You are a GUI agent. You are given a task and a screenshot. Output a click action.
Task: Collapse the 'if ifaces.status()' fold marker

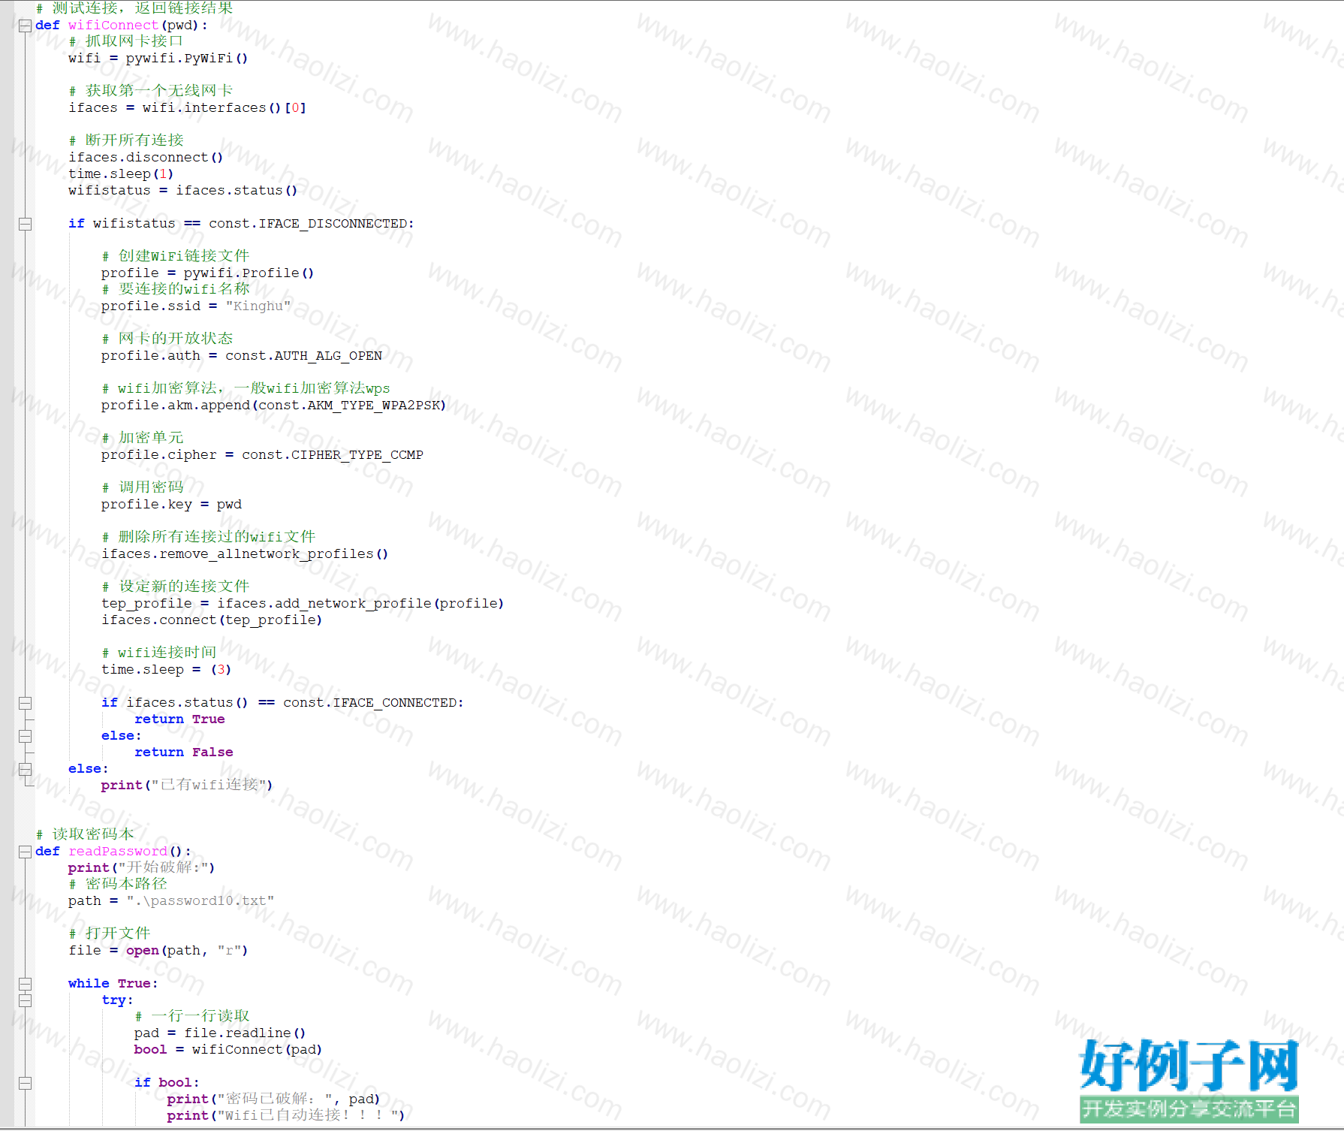[25, 703]
